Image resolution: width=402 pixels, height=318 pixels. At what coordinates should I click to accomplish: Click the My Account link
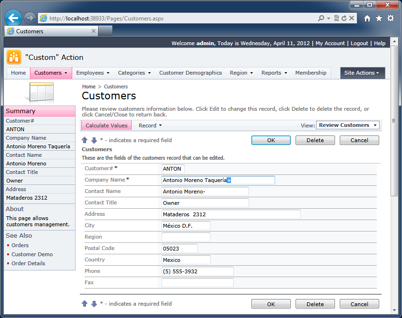pos(330,43)
